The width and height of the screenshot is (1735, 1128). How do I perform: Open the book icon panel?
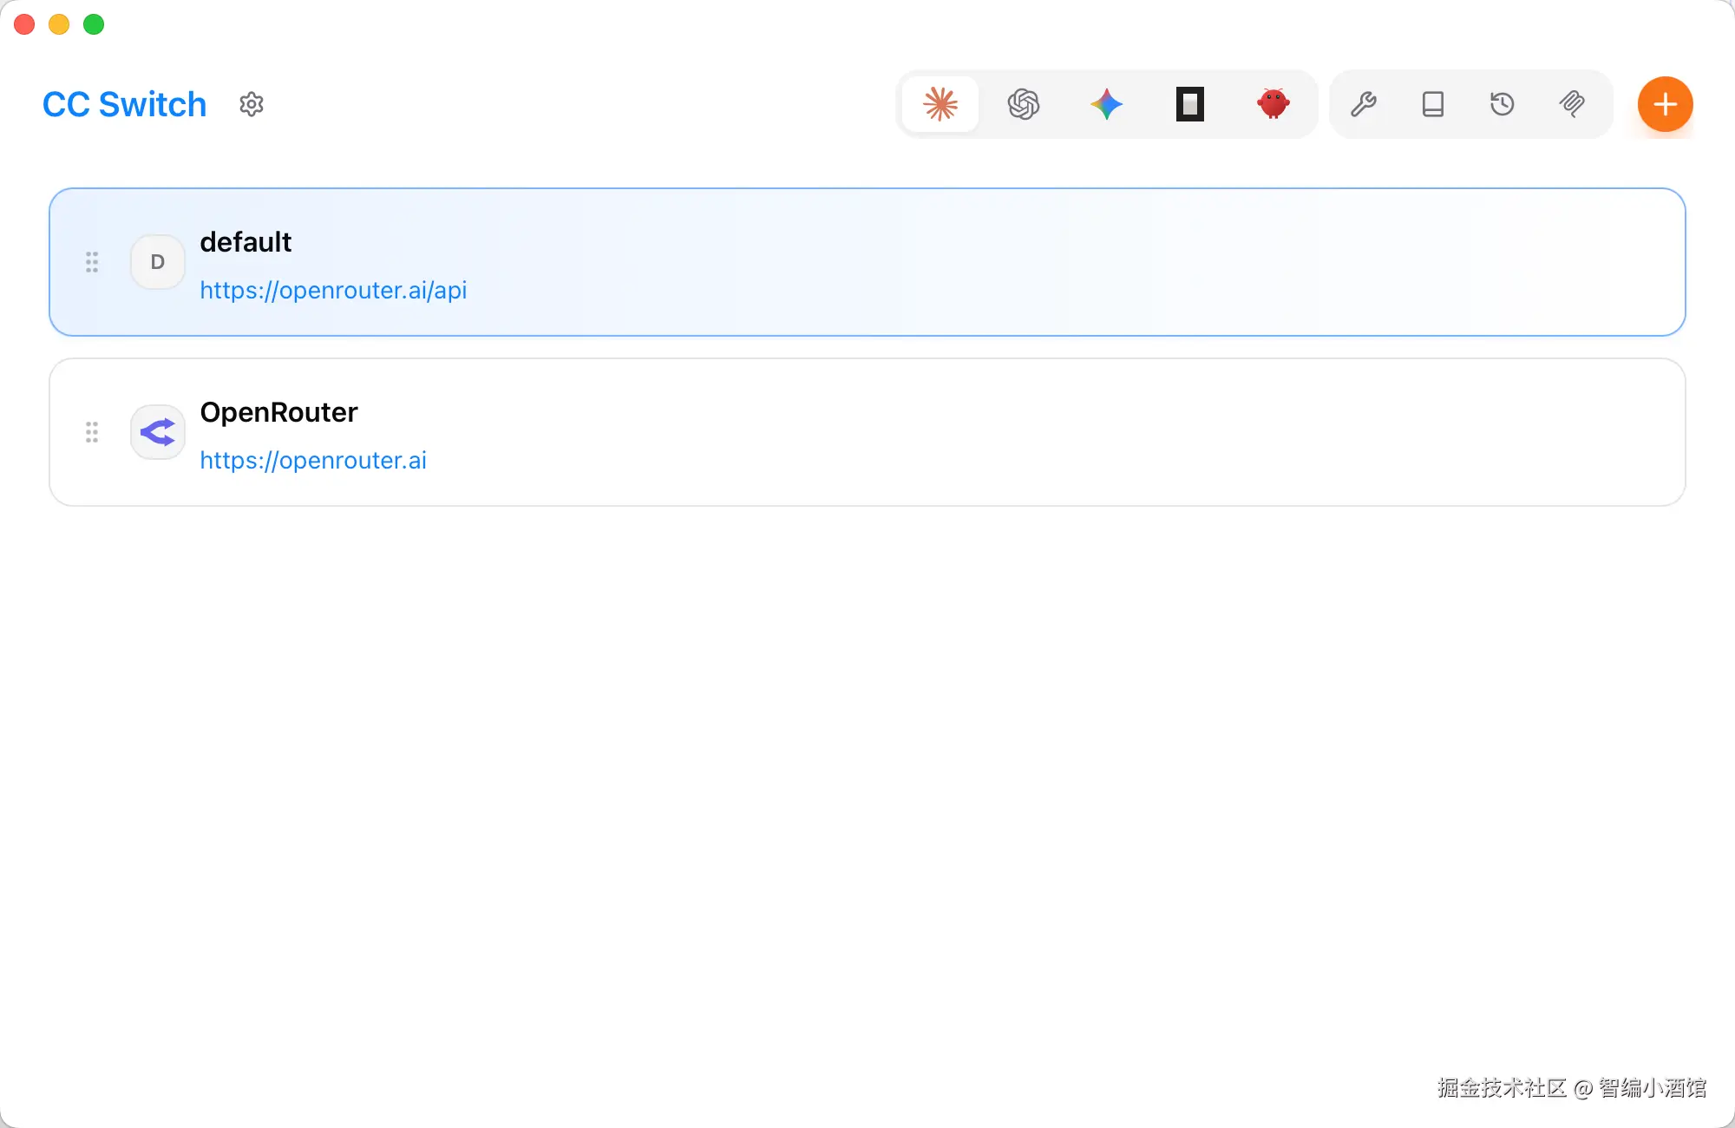[1433, 104]
